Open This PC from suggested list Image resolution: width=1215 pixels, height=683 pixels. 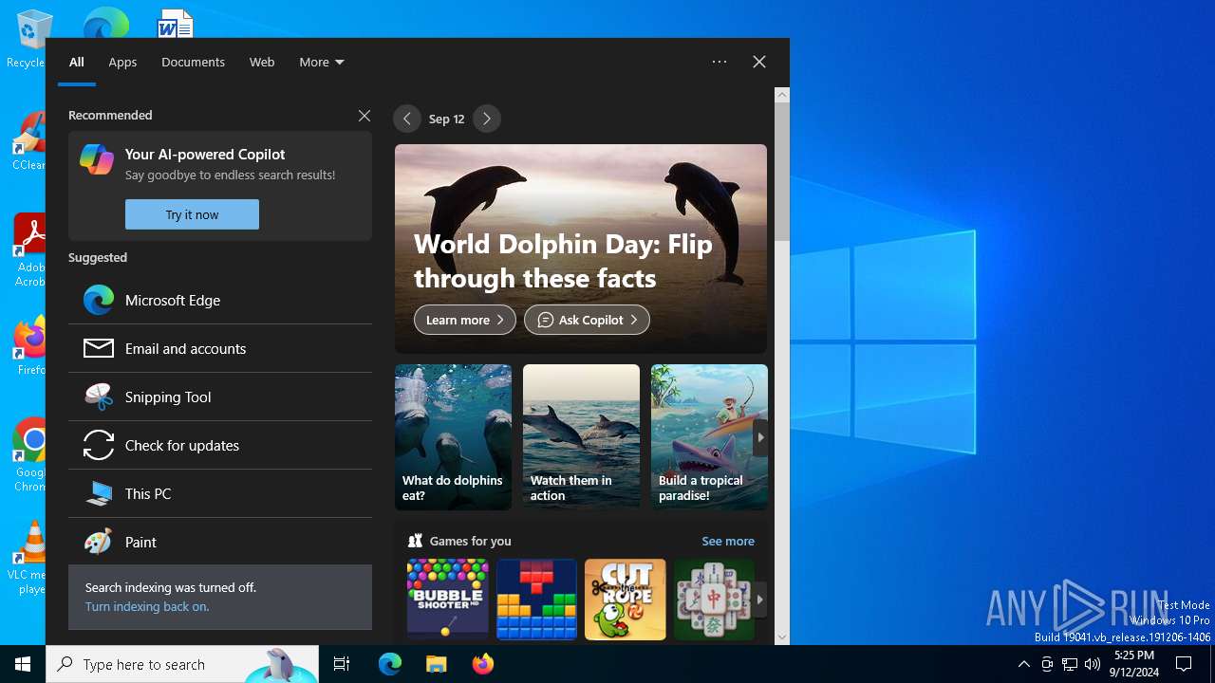click(x=220, y=493)
